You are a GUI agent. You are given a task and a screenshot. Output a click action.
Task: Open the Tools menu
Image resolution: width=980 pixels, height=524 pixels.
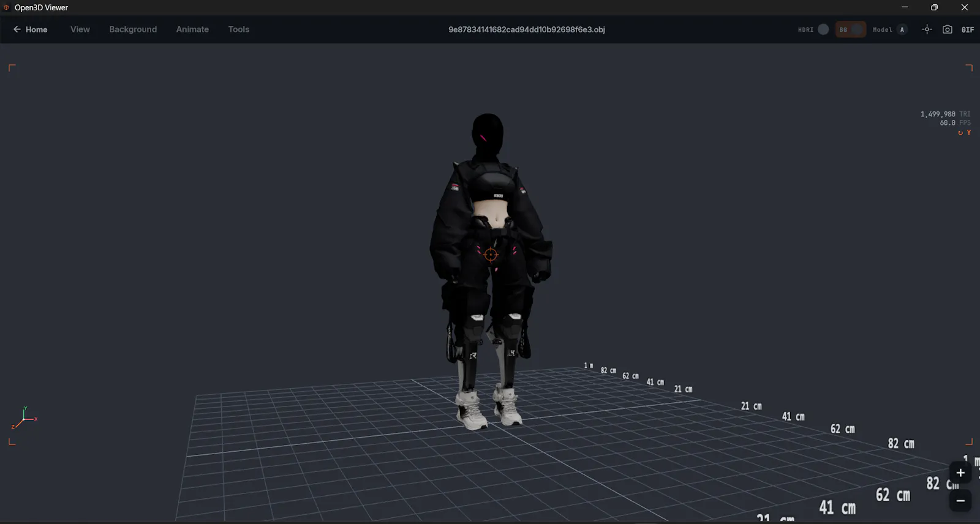click(x=239, y=29)
